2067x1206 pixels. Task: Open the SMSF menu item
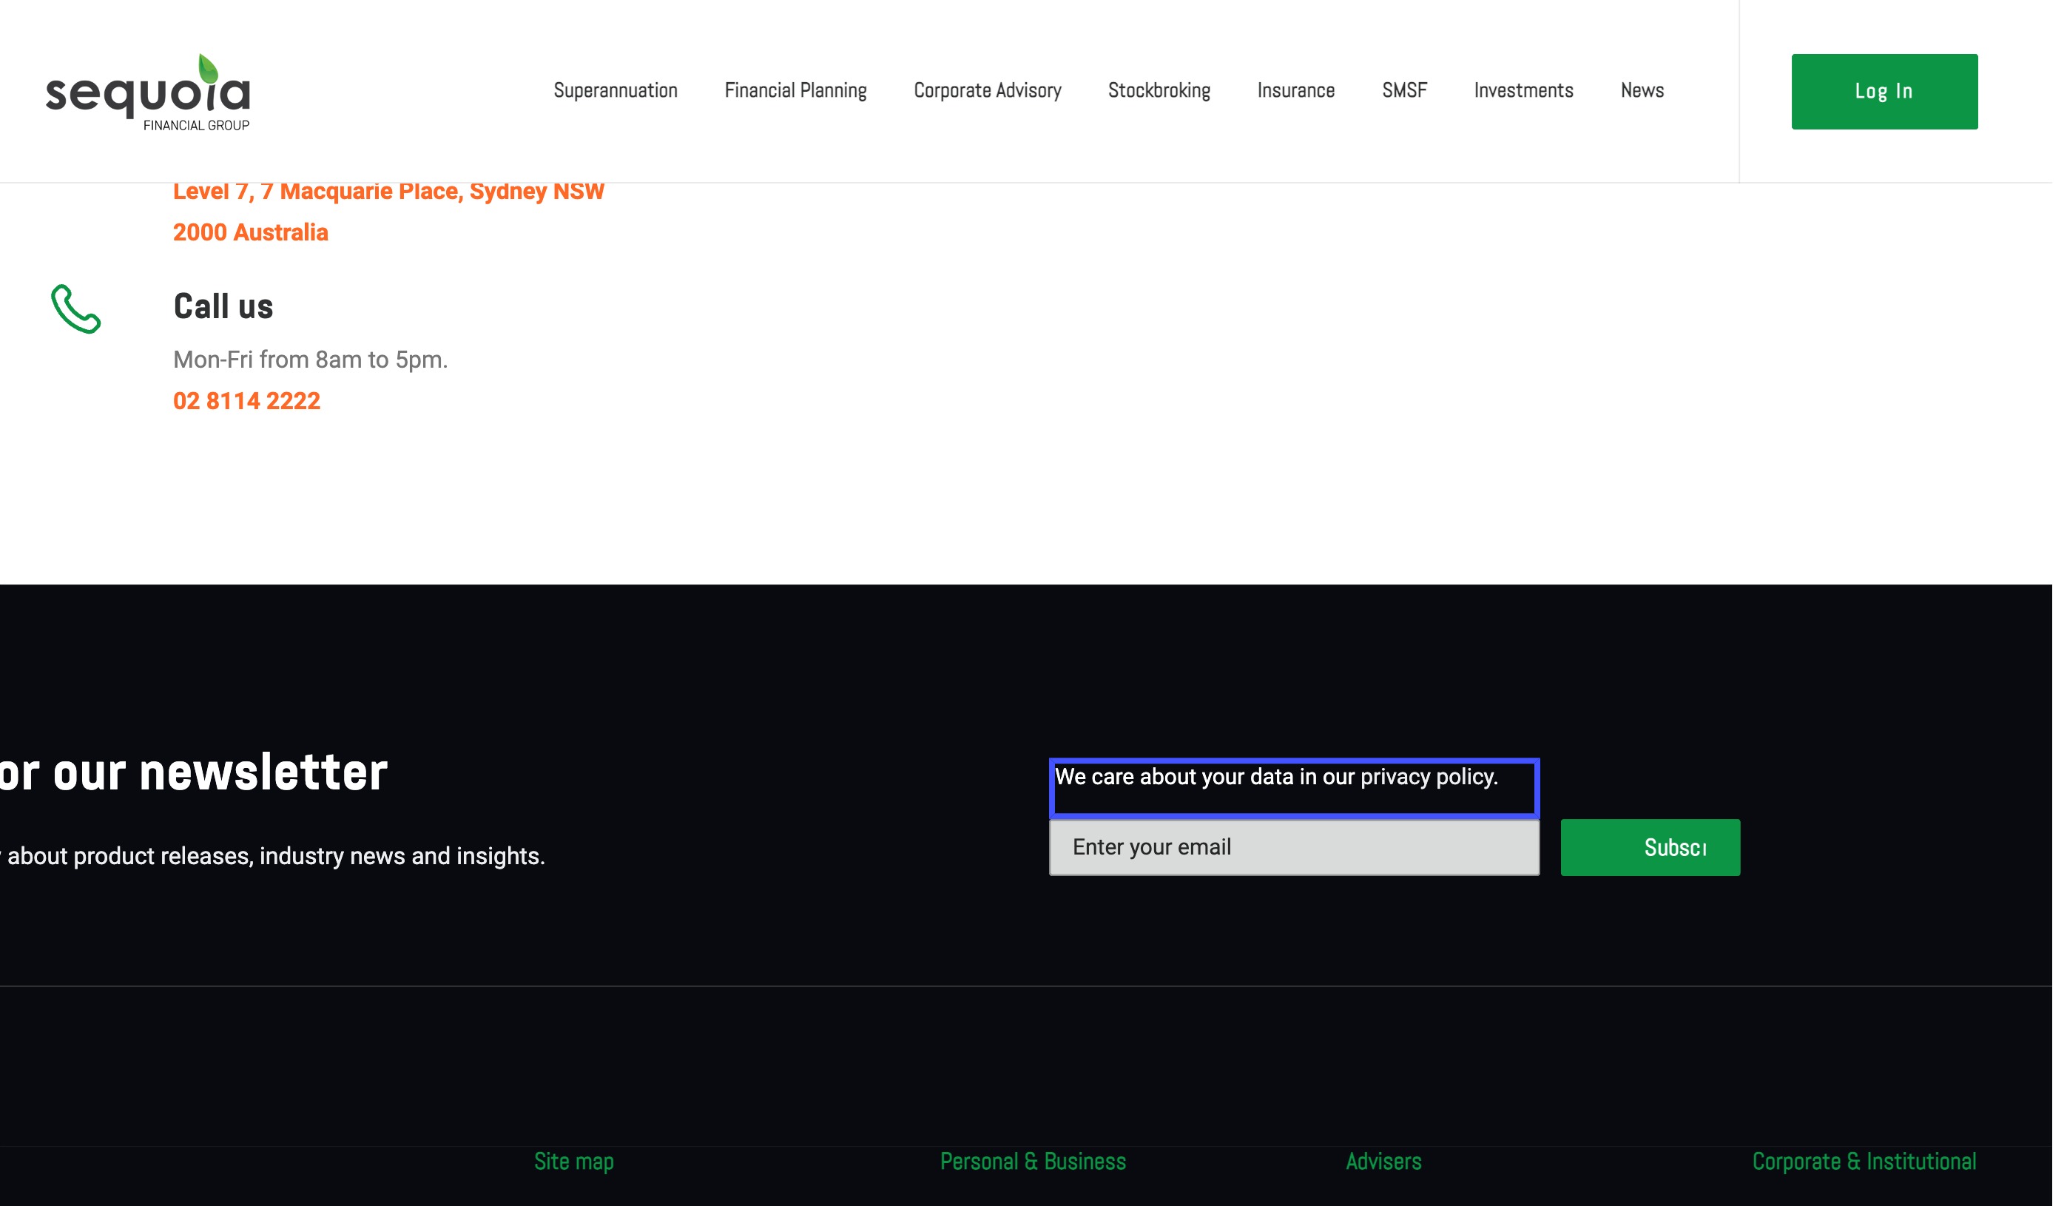tap(1403, 90)
